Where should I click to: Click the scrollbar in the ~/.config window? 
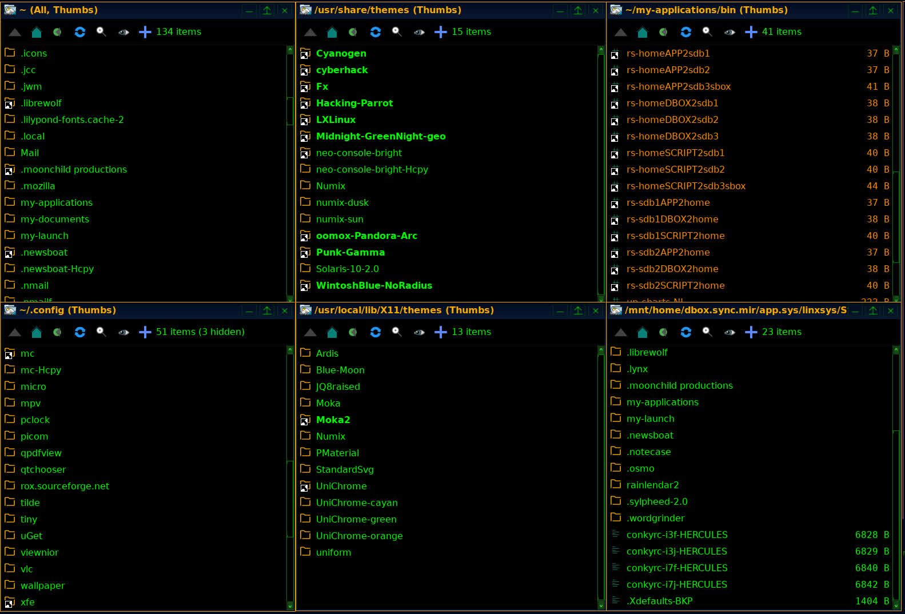click(290, 499)
